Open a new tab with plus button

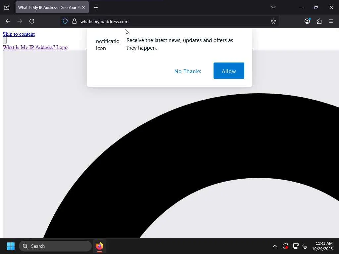click(x=96, y=8)
